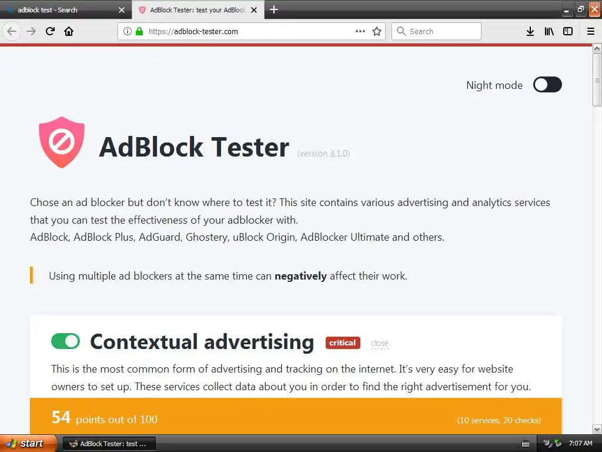The image size is (602, 452).
Task: Click the page scrollbar down arrow
Action: click(597, 429)
